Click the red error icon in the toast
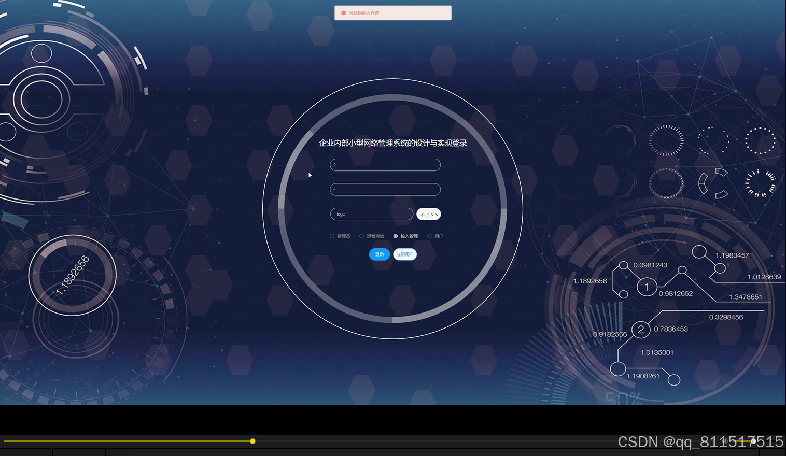Image resolution: width=786 pixels, height=456 pixels. coord(343,13)
